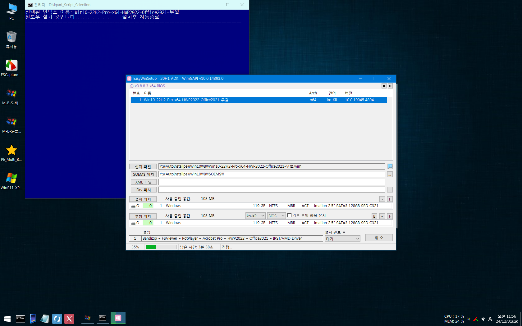The image size is (522, 326).
Task: Open the M-B-S-배... desktop shortcut
Action: [11, 96]
